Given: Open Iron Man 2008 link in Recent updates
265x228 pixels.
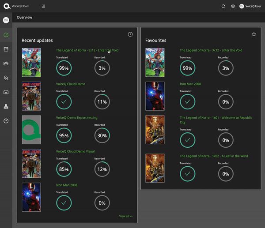Looking at the screenshot, I should 67,185.
